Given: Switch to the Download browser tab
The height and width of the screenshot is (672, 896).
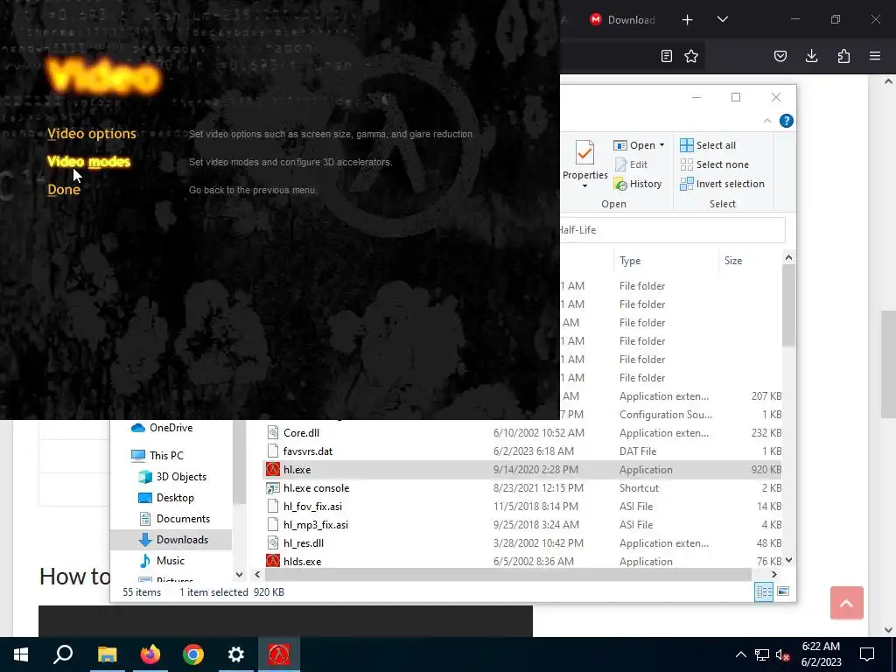Looking at the screenshot, I should click(x=622, y=20).
